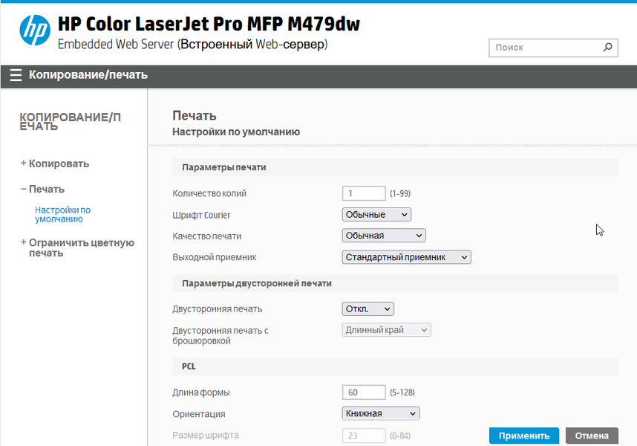
Task: Click the Количество копий input field
Action: pos(364,193)
